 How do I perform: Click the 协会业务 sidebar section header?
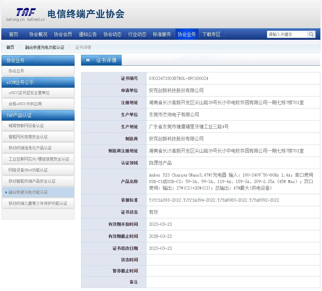[38, 60]
